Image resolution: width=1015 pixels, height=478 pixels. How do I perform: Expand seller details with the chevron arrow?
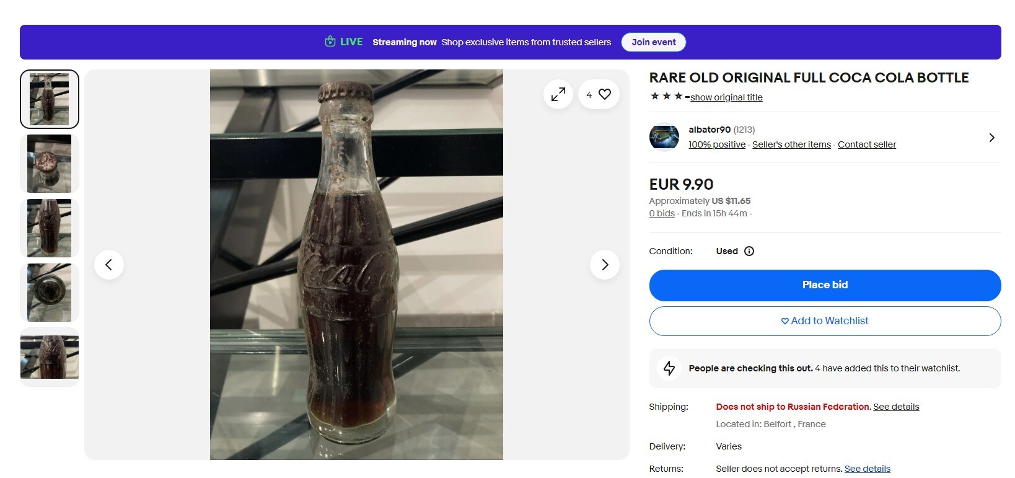coord(991,138)
